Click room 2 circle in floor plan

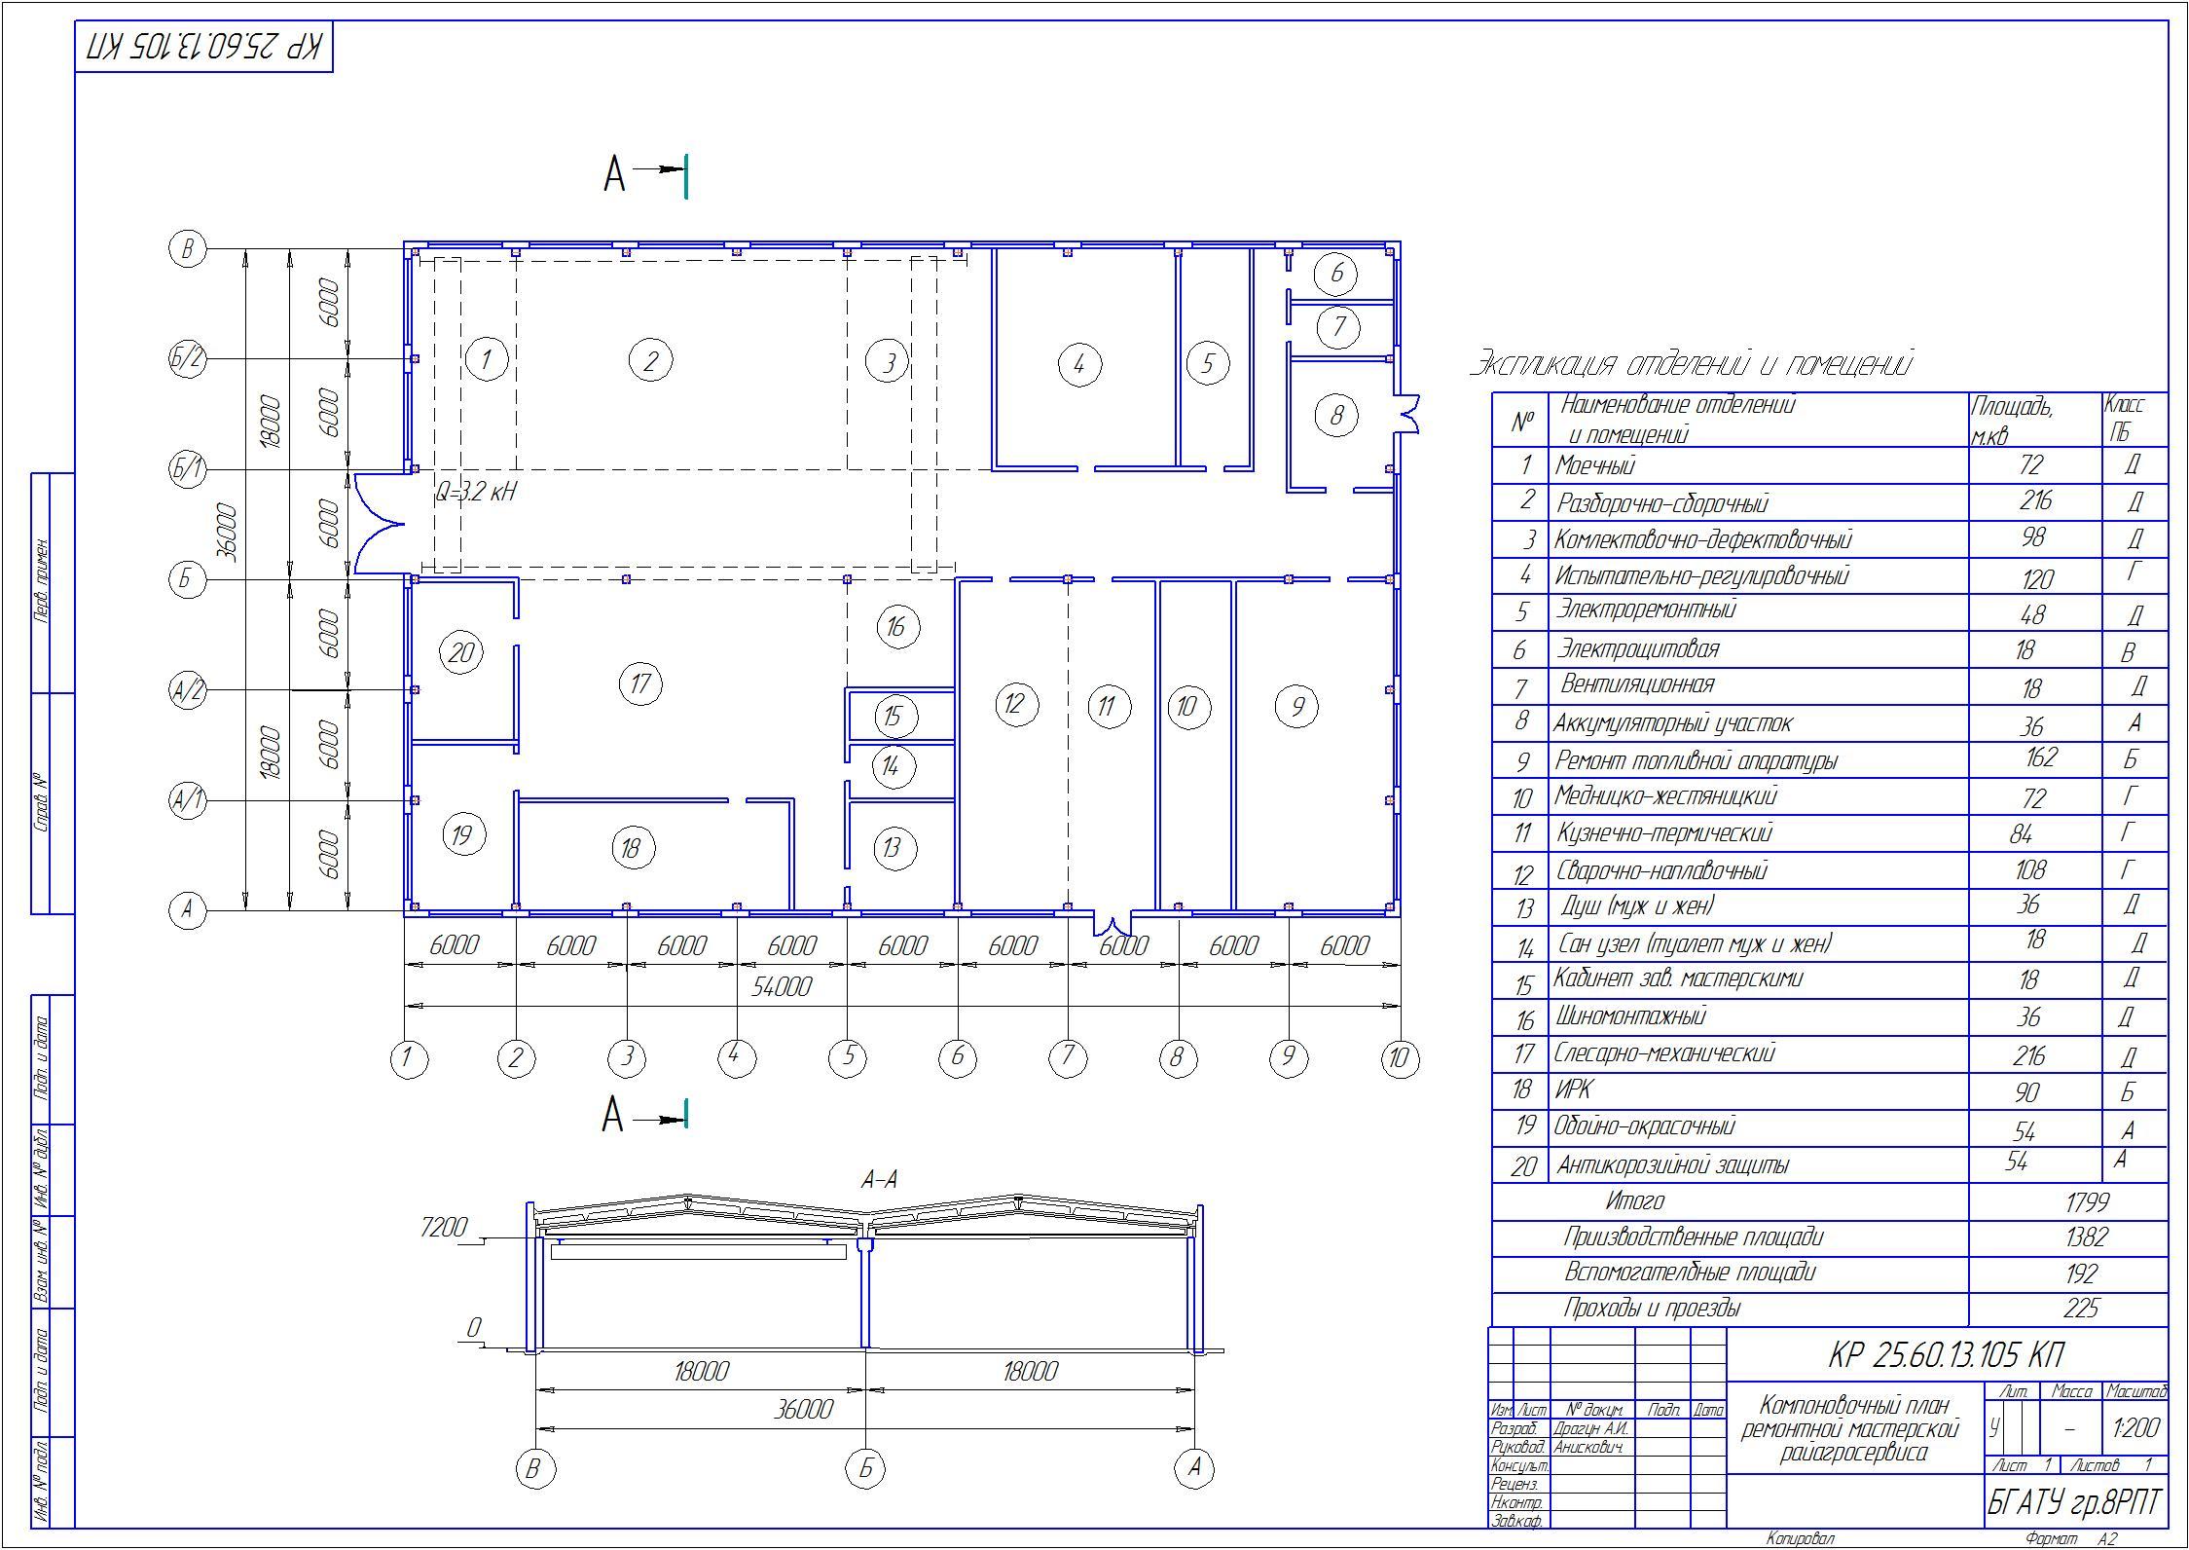coord(650,361)
